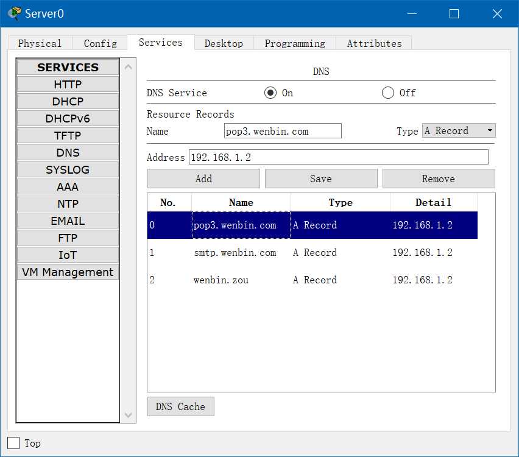
Task: Open the HTTP service
Action: 68,84
